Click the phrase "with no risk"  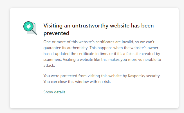tap(102, 82)
